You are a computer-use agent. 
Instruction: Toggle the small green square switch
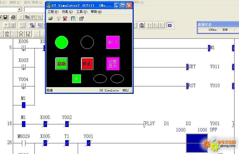coord(76,79)
